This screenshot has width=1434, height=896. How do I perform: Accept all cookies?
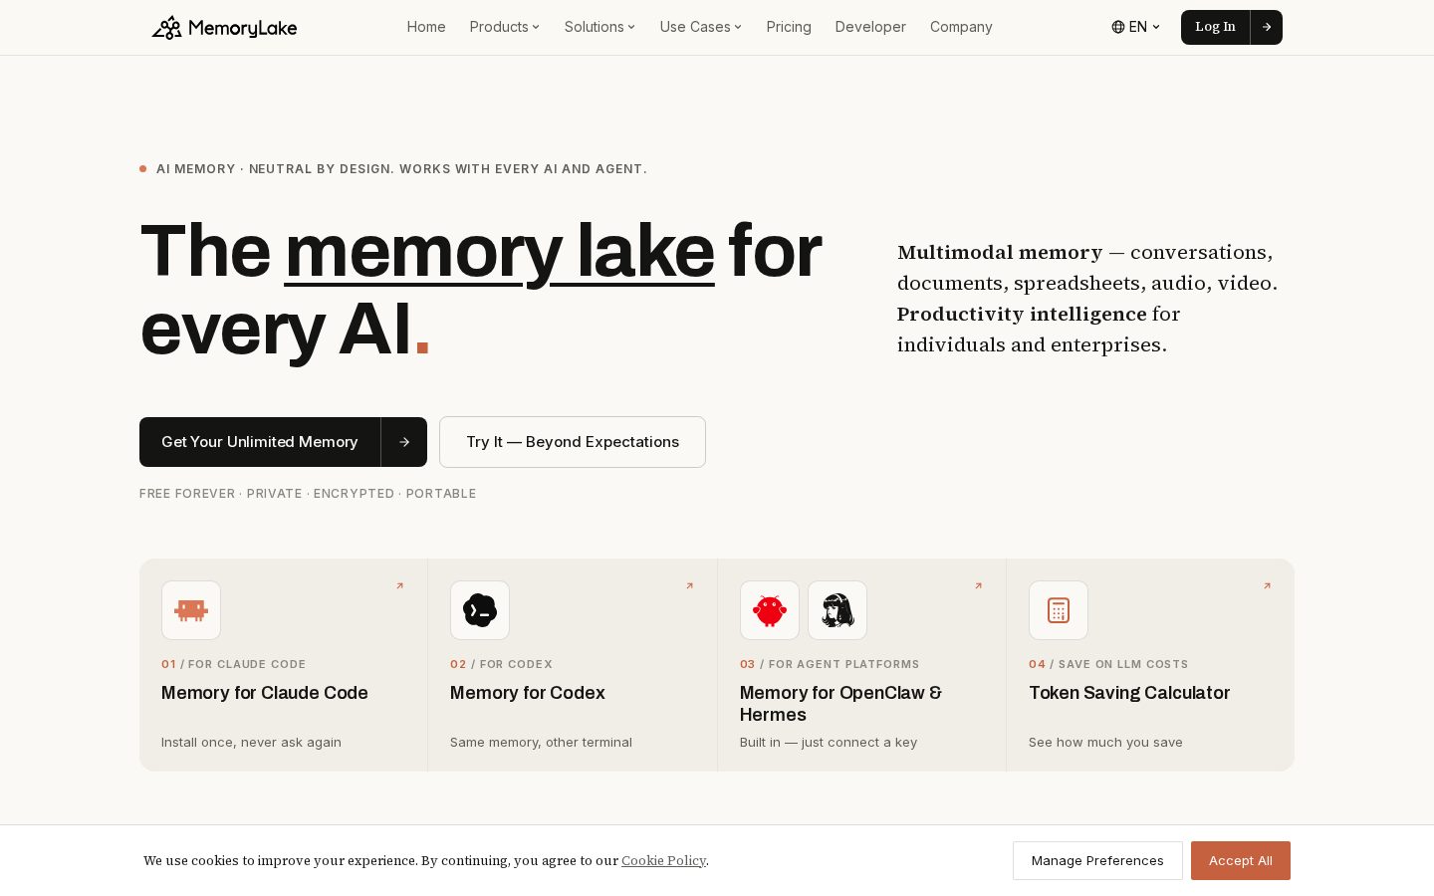tap(1241, 860)
